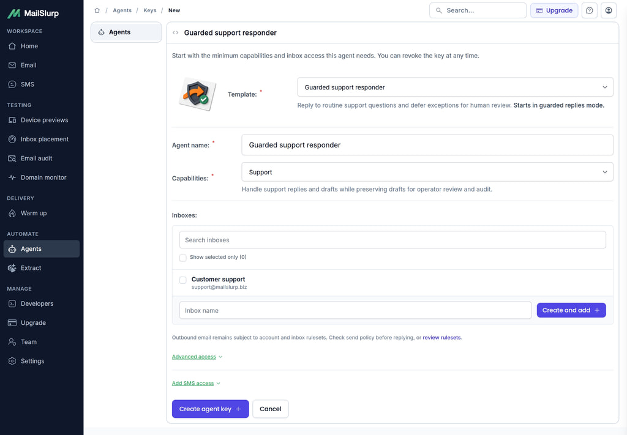The image size is (627, 435).
Task: Go to Agents breadcrumb link
Action: coord(122,10)
